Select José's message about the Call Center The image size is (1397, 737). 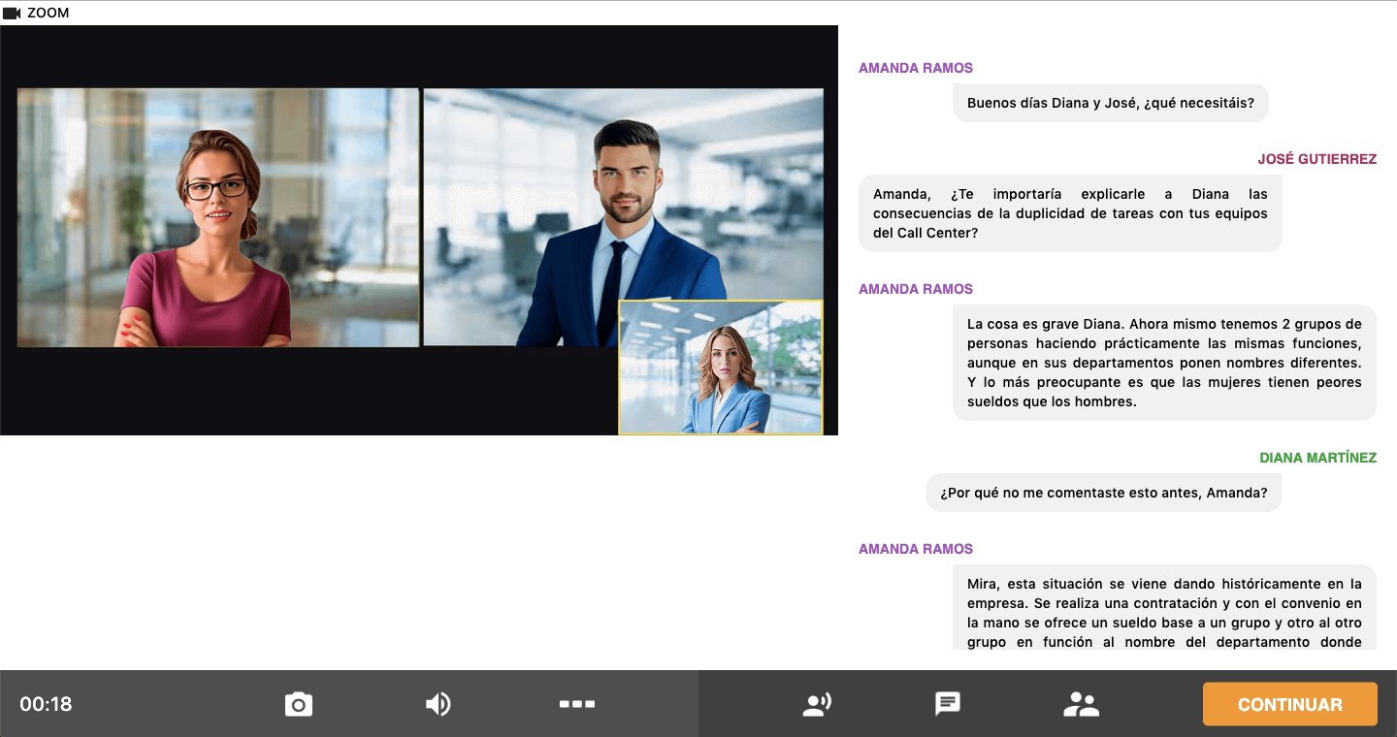[1069, 213]
